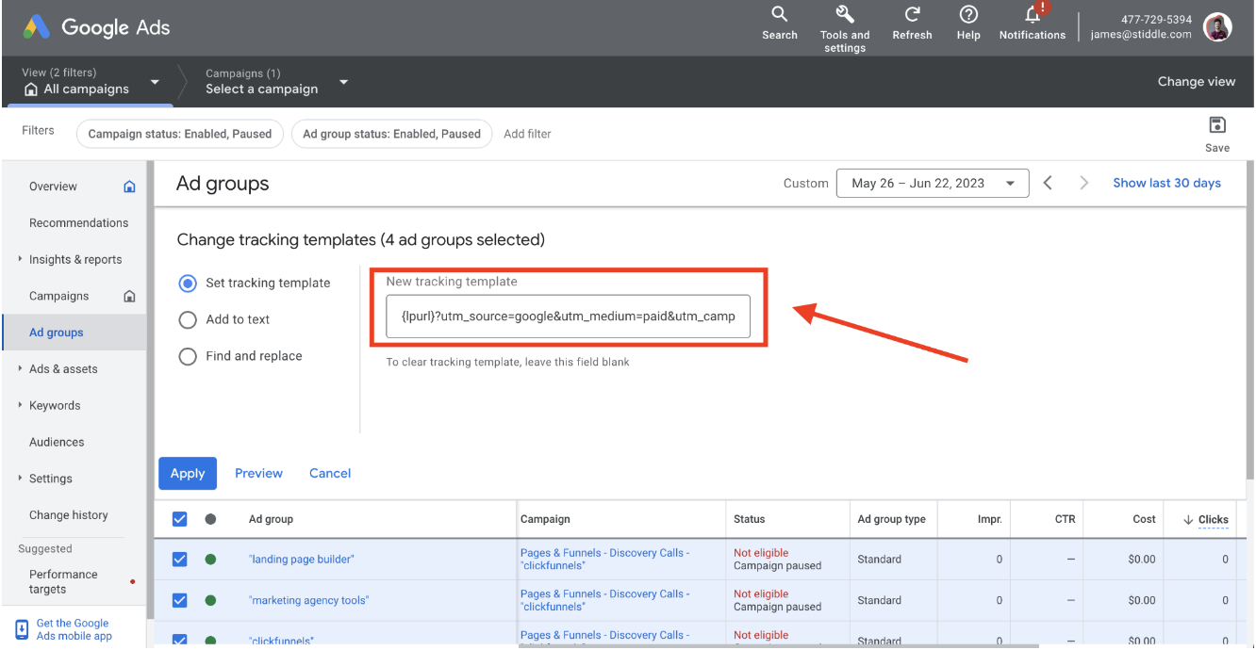Screen dimensions: 1256x650
Task: Sort by Ad group column header
Action: point(271,519)
